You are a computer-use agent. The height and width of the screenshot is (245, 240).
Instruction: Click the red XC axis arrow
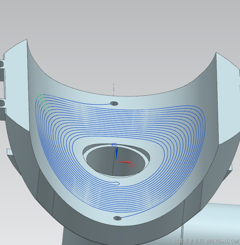coord(125,162)
